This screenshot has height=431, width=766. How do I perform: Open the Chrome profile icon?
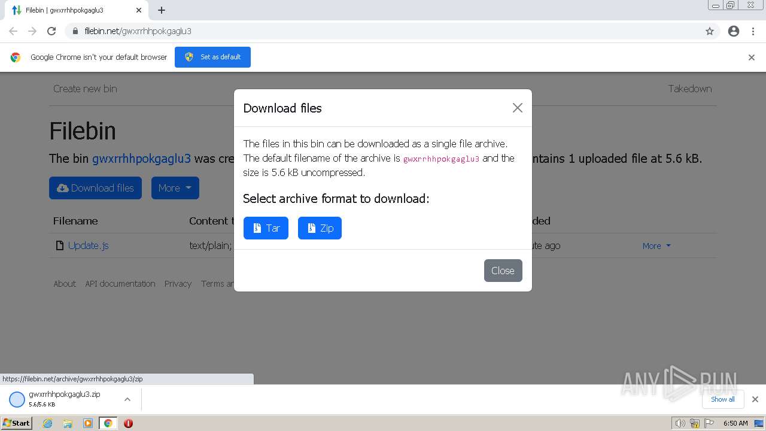click(734, 31)
